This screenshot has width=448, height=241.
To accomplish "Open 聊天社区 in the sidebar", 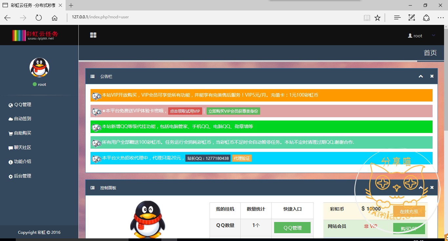I will (23, 147).
